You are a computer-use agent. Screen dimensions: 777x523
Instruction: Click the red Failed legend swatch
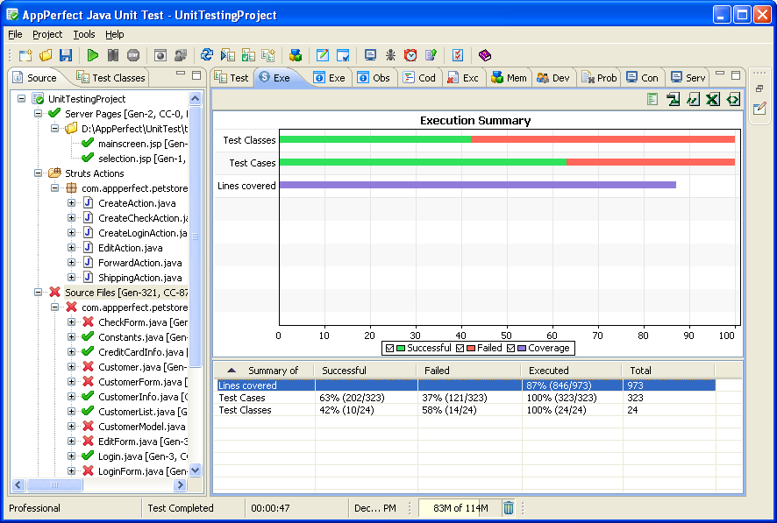click(471, 349)
